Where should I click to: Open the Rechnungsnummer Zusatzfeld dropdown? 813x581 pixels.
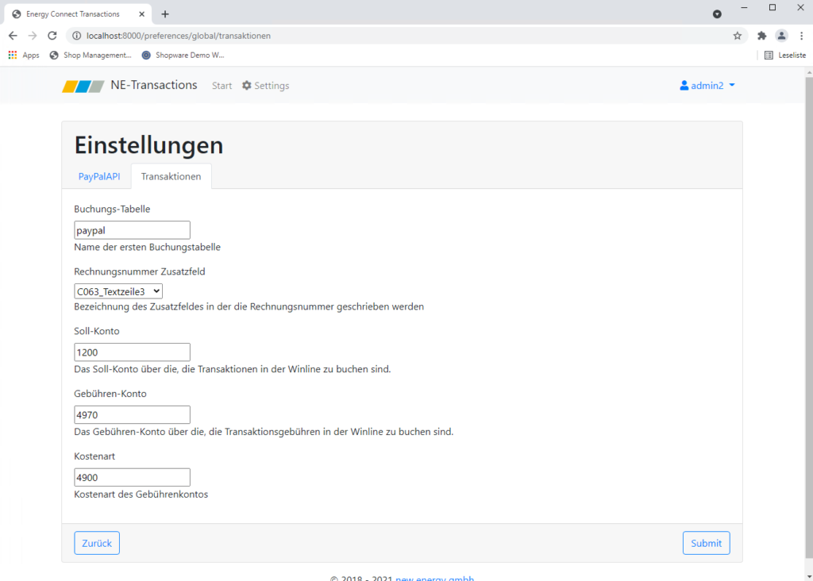point(118,292)
